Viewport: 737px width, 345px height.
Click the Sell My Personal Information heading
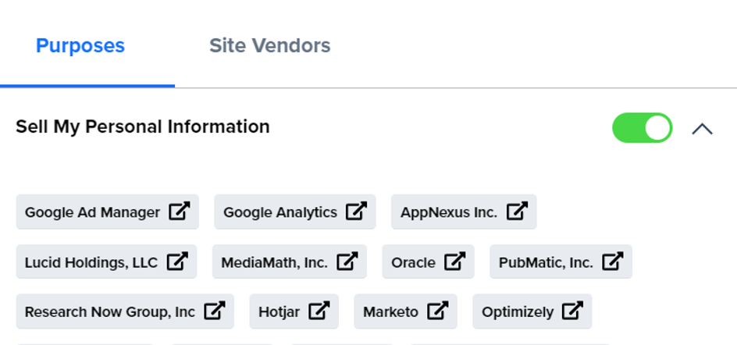click(143, 126)
